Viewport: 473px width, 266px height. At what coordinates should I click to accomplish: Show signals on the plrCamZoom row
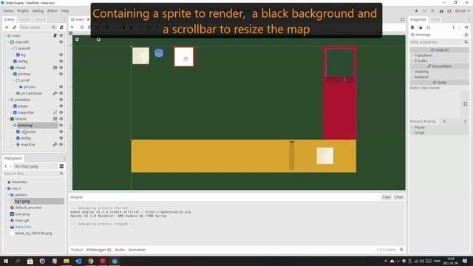(x=55, y=93)
